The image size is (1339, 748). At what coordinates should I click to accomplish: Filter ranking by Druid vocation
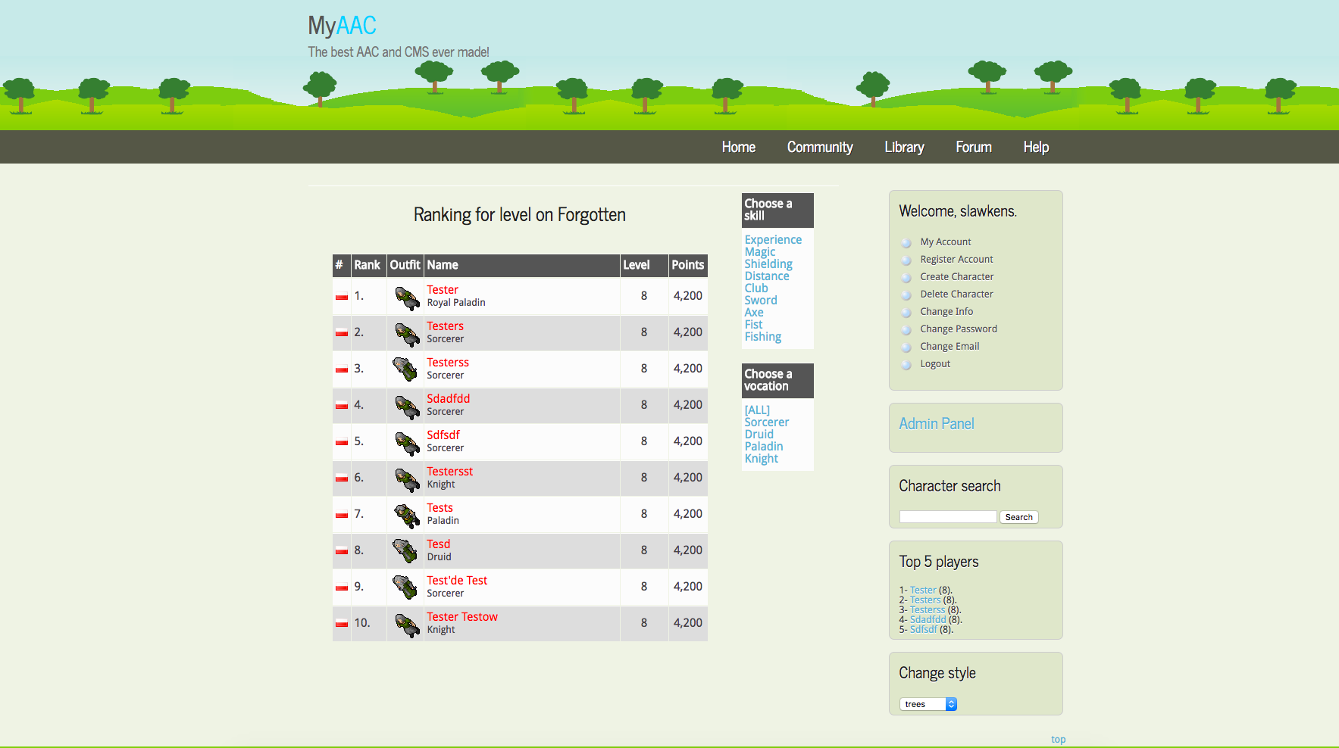(x=759, y=435)
